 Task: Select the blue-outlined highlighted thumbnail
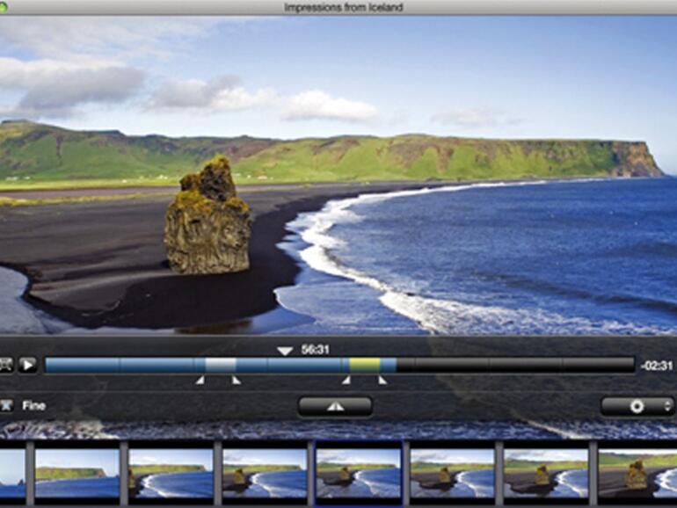[359, 474]
